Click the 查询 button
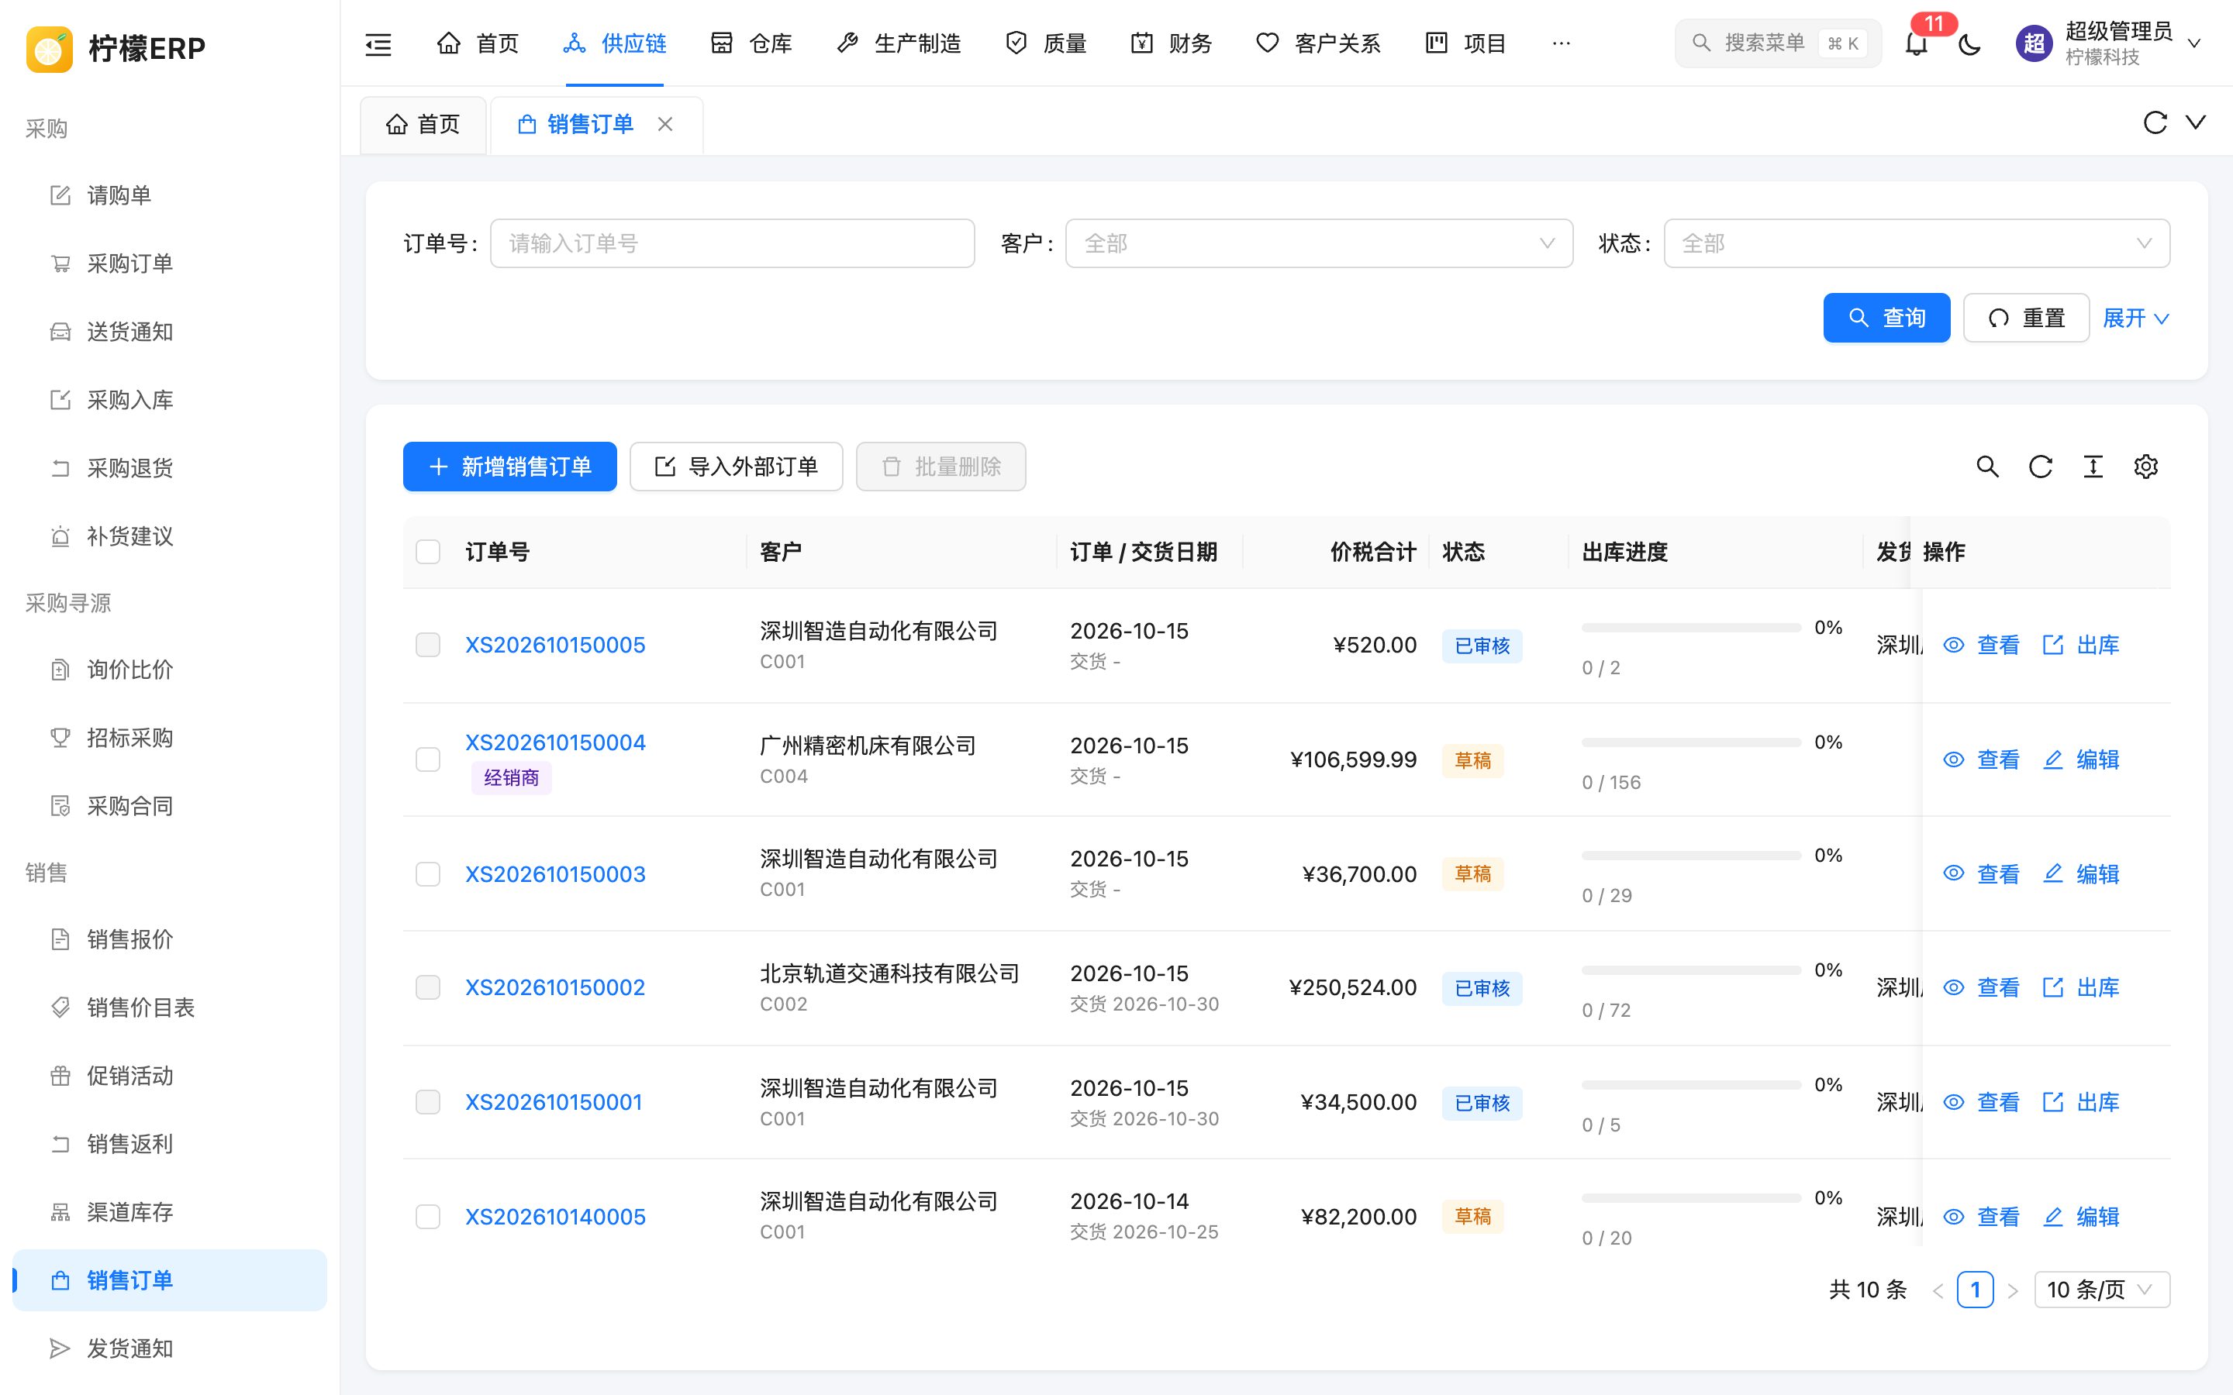 pos(1886,319)
